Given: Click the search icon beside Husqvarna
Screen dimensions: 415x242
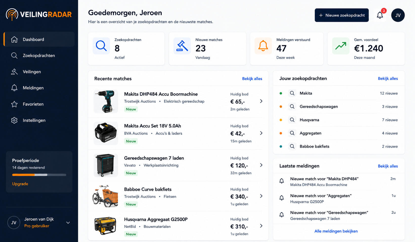Looking at the screenshot, I should (292, 120).
